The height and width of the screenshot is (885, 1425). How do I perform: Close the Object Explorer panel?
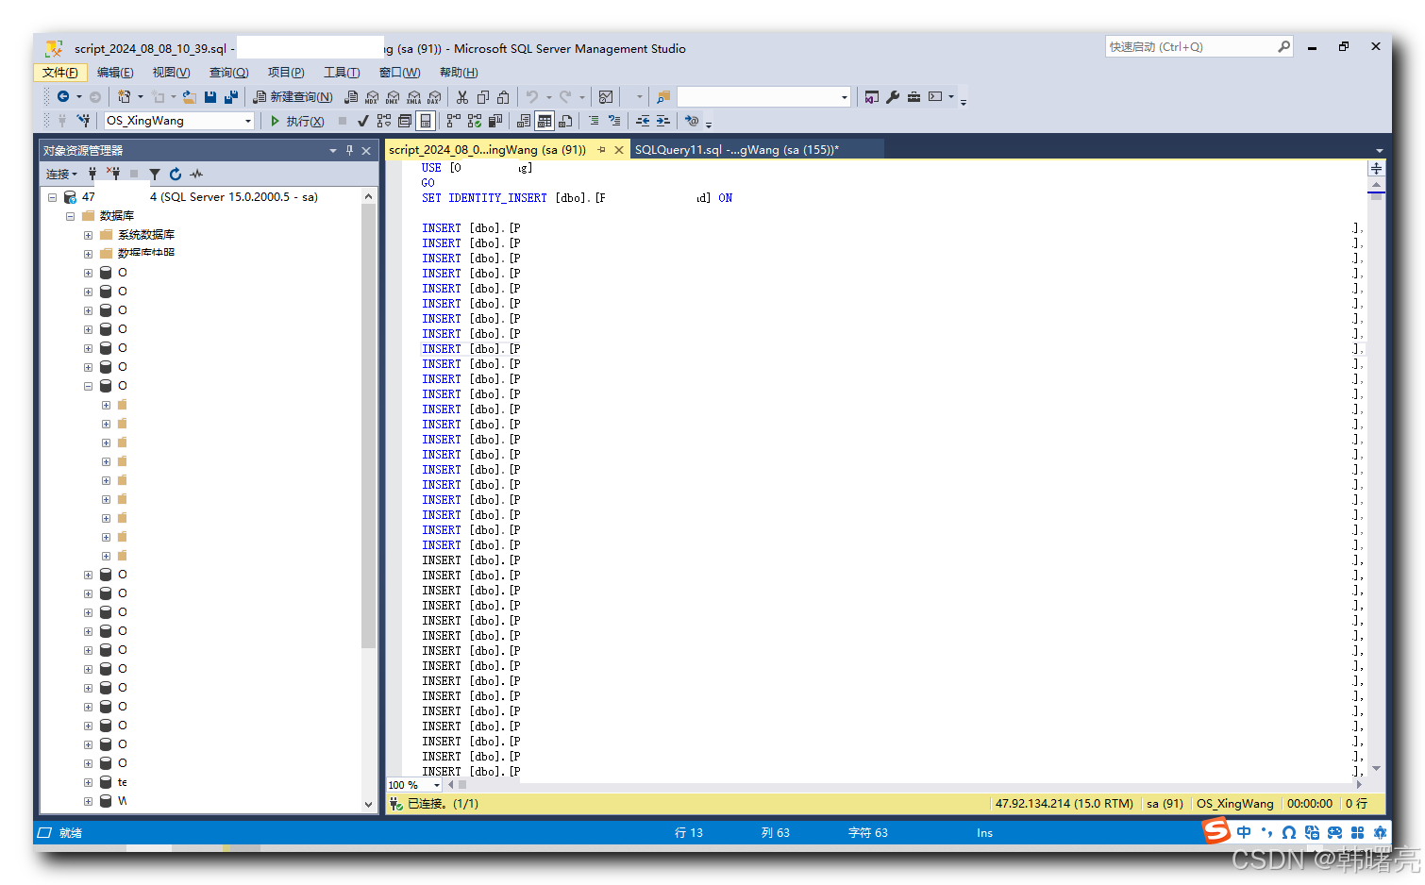click(x=366, y=150)
